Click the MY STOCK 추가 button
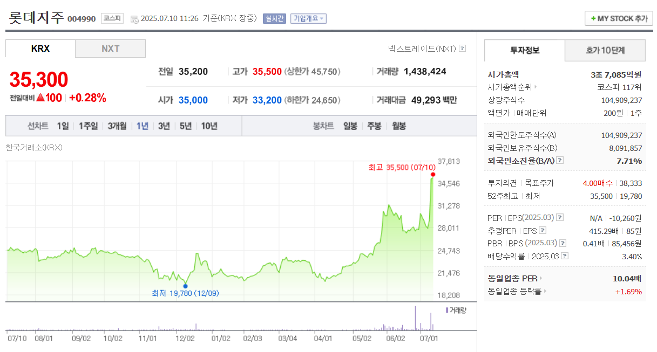657x352 pixels. [619, 18]
